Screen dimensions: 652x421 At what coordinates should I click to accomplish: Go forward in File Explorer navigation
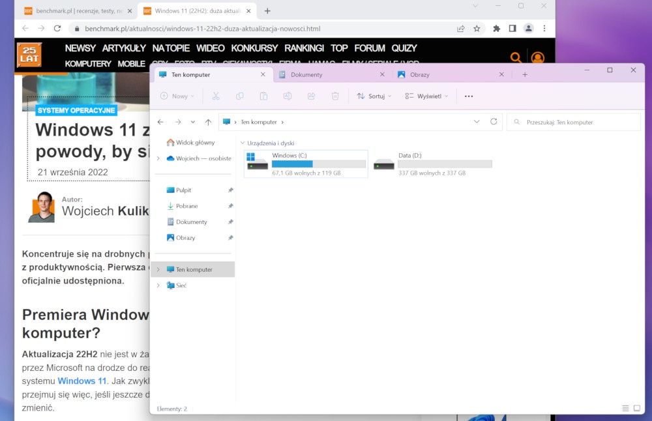click(x=178, y=122)
